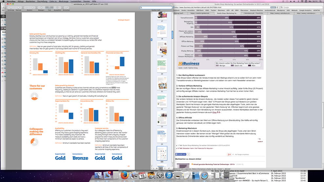
Task: Select page 24 thumbnail in sidebar
Action: point(162,136)
